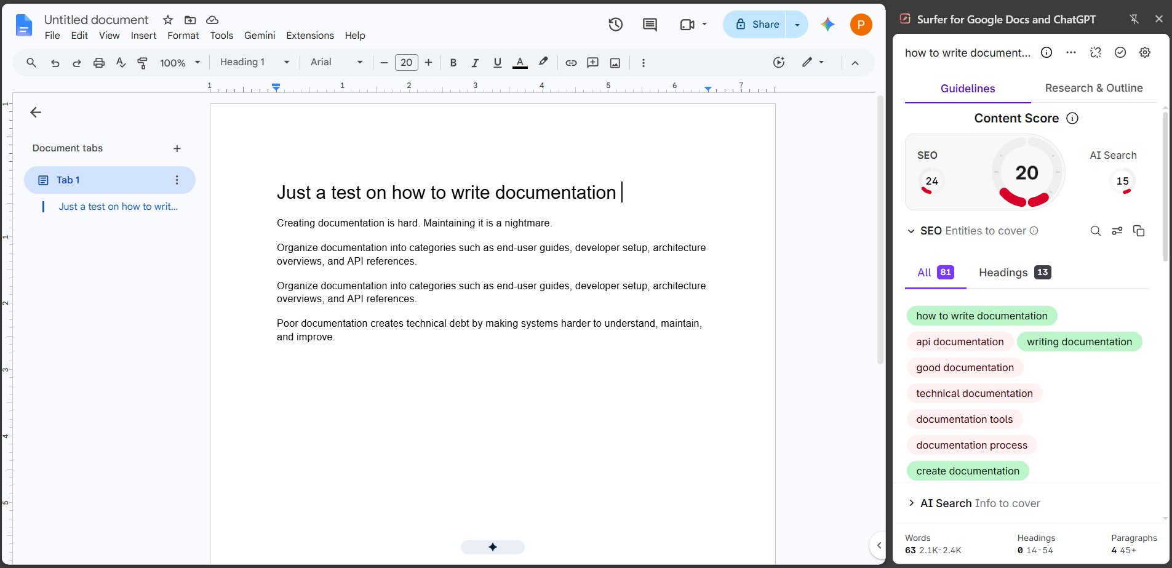Viewport: 1172px width, 568px height.
Task: Show all comments icon in header
Action: [x=650, y=25]
